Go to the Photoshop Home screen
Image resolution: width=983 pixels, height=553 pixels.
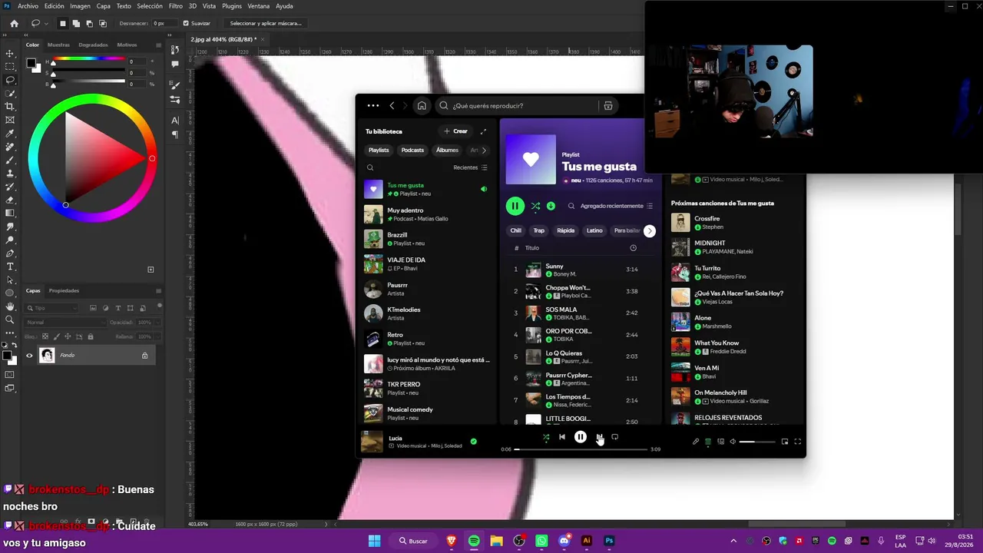coord(14,23)
